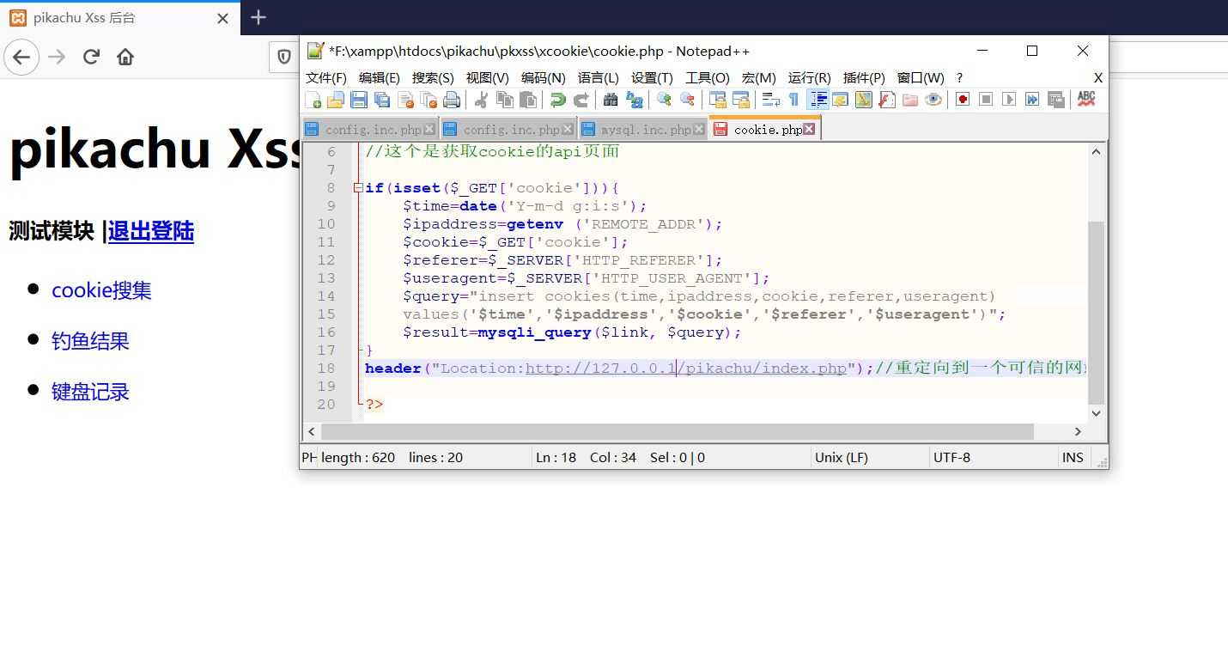
Task: Open the 编码(N) menu
Action: pyautogui.click(x=544, y=77)
